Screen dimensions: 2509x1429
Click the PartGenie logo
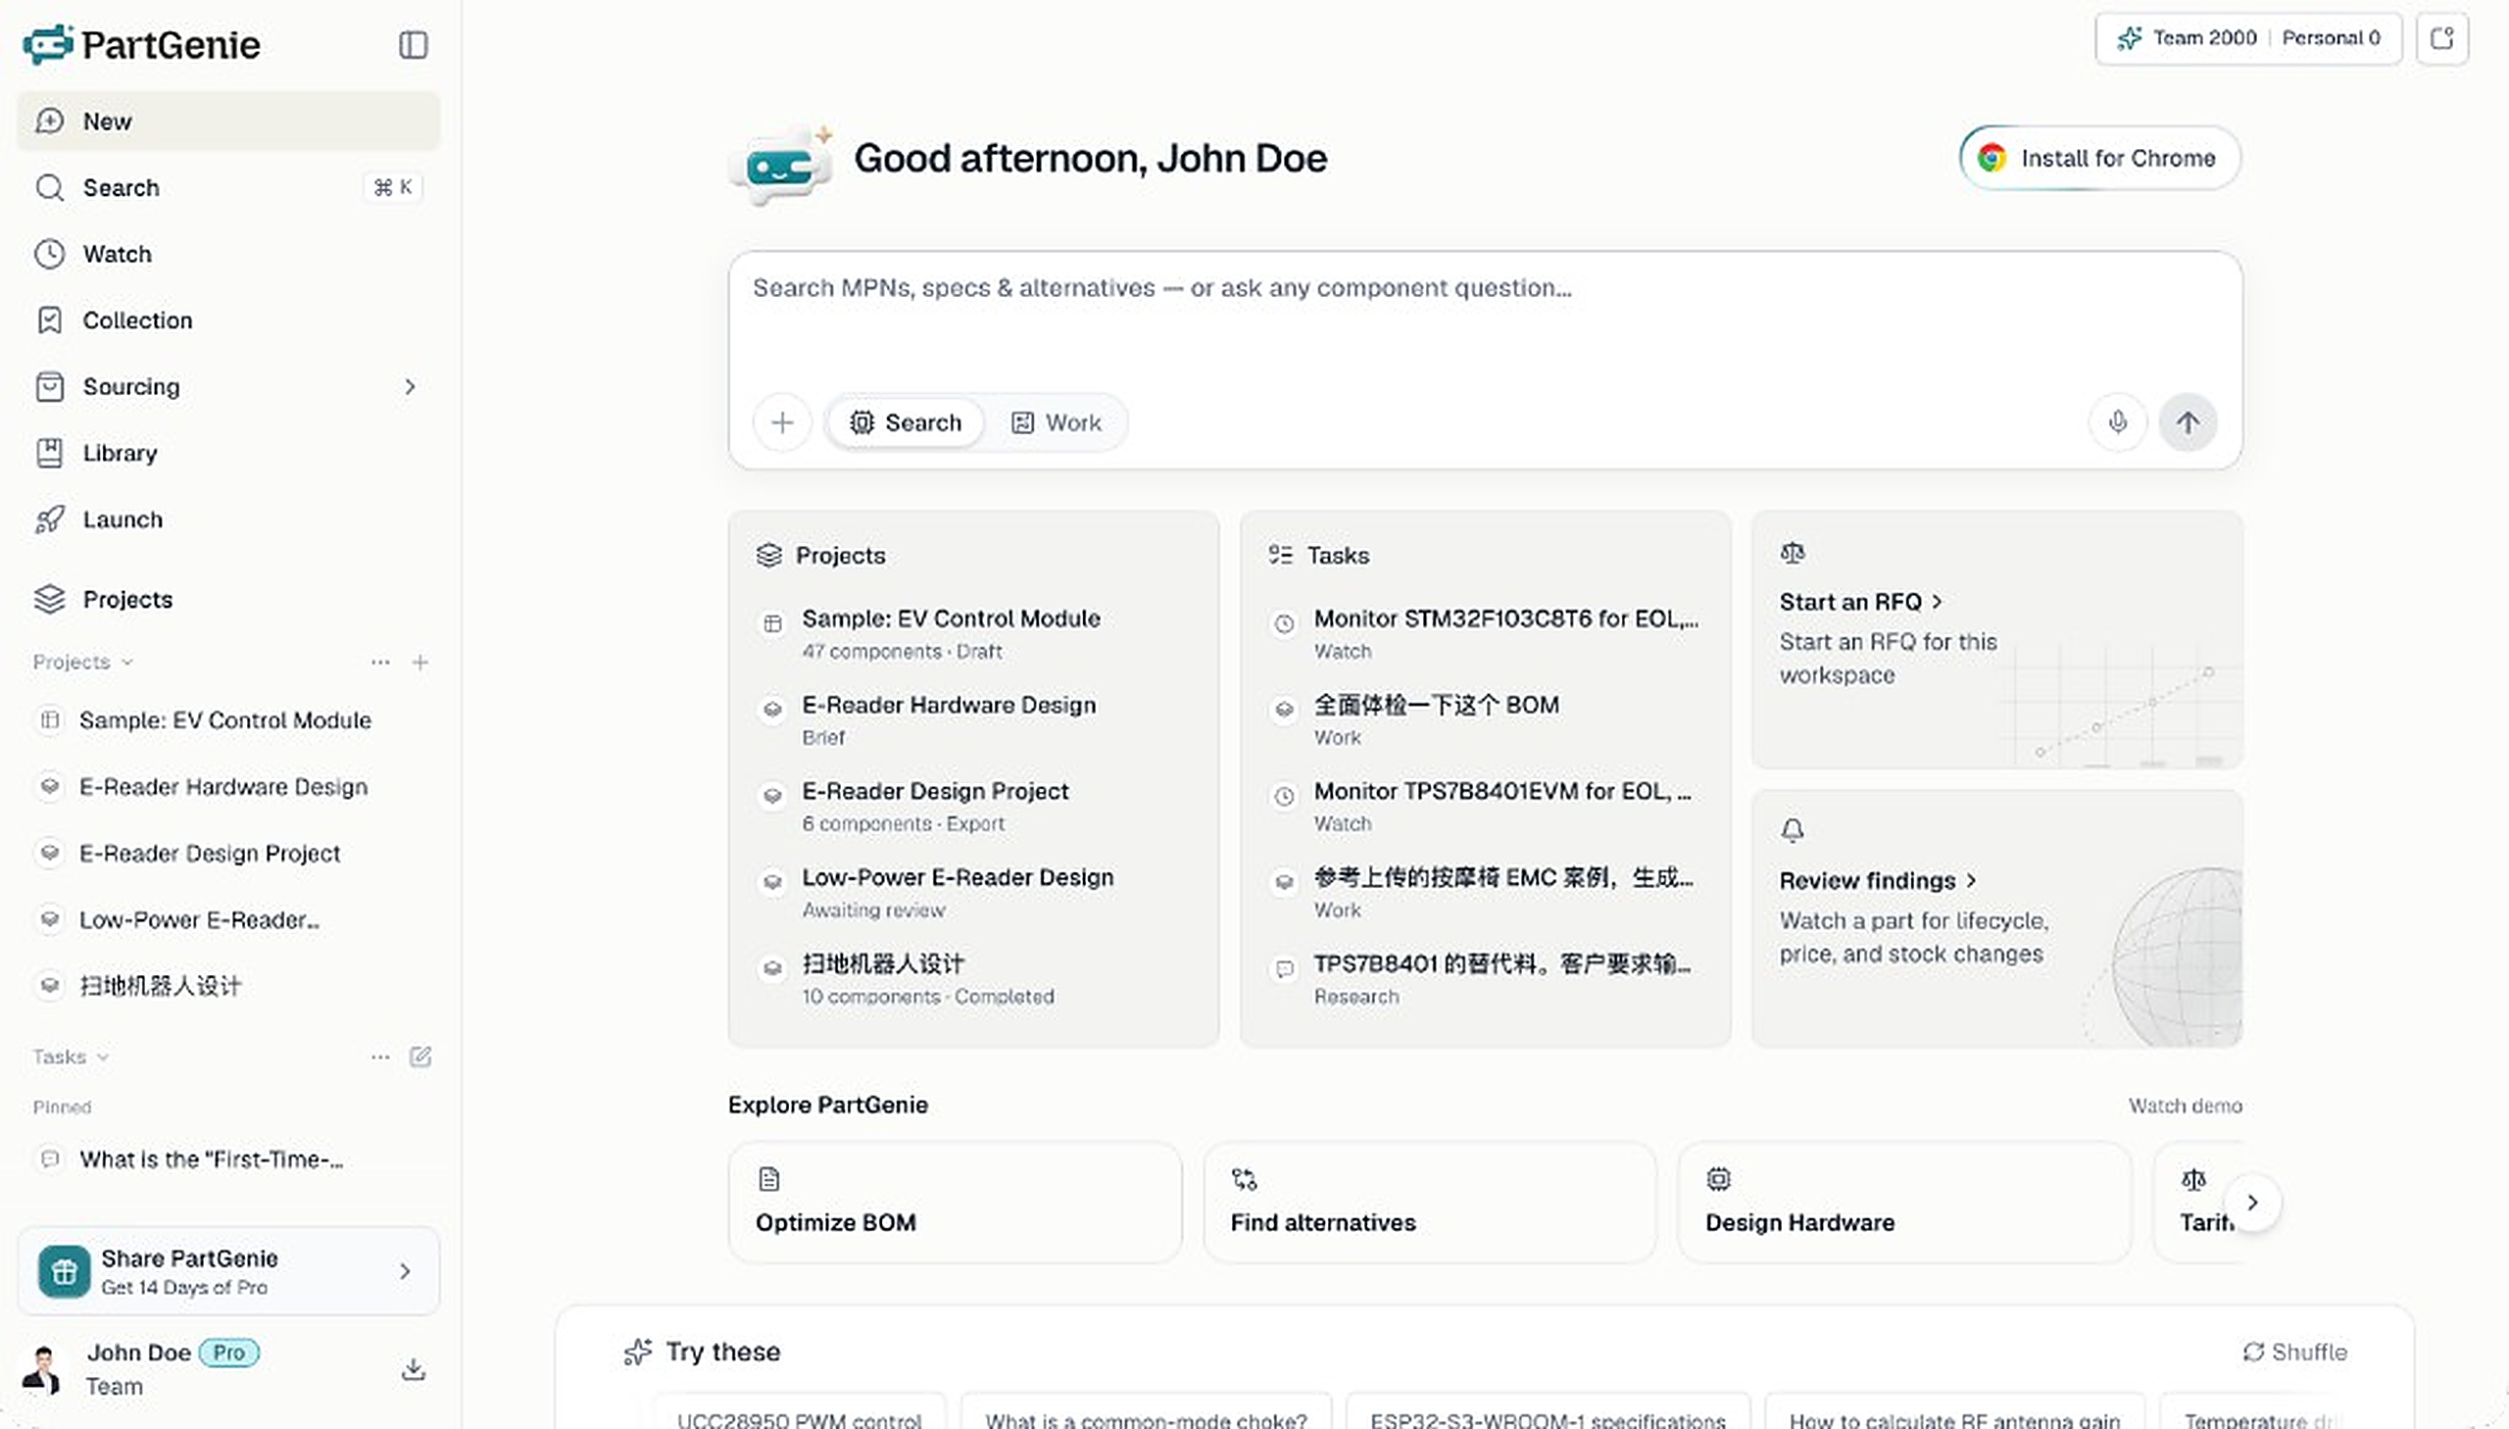click(141, 44)
